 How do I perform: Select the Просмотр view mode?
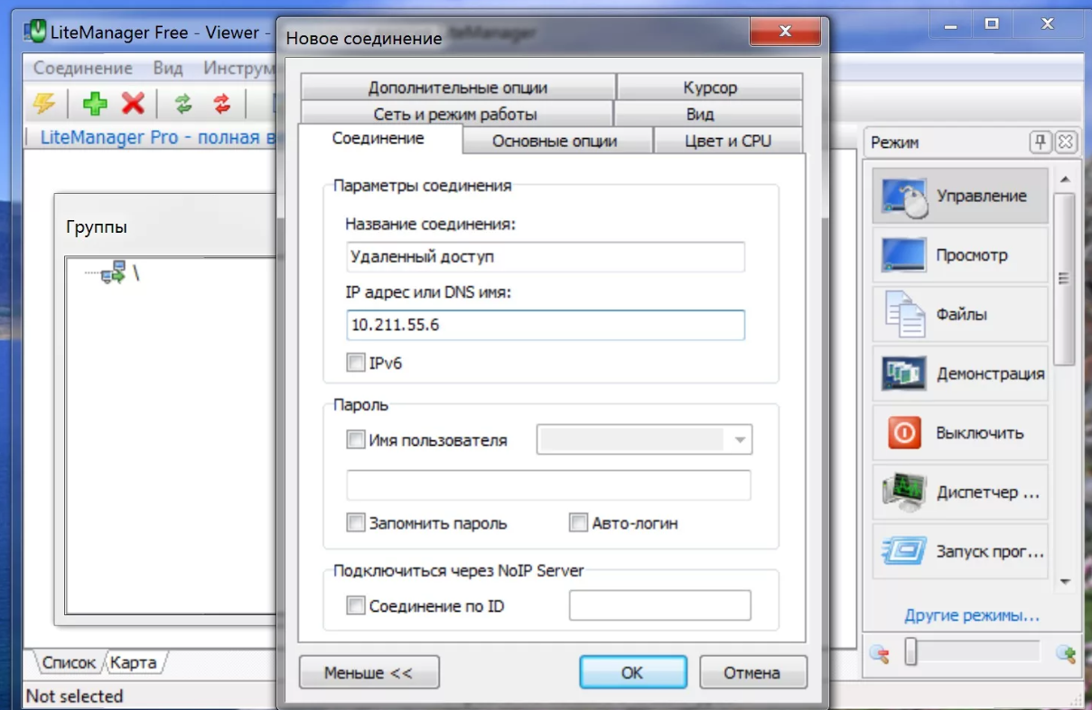(x=959, y=255)
